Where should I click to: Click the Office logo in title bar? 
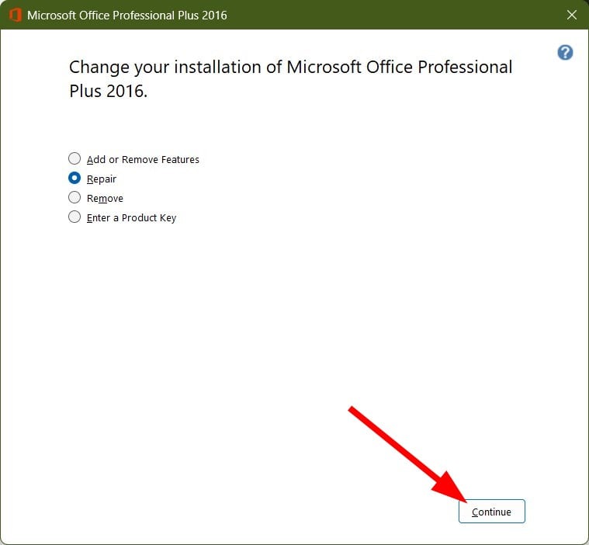(16, 15)
